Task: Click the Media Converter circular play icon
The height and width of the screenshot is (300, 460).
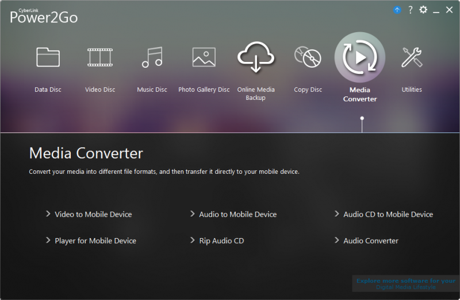Action: (360, 57)
